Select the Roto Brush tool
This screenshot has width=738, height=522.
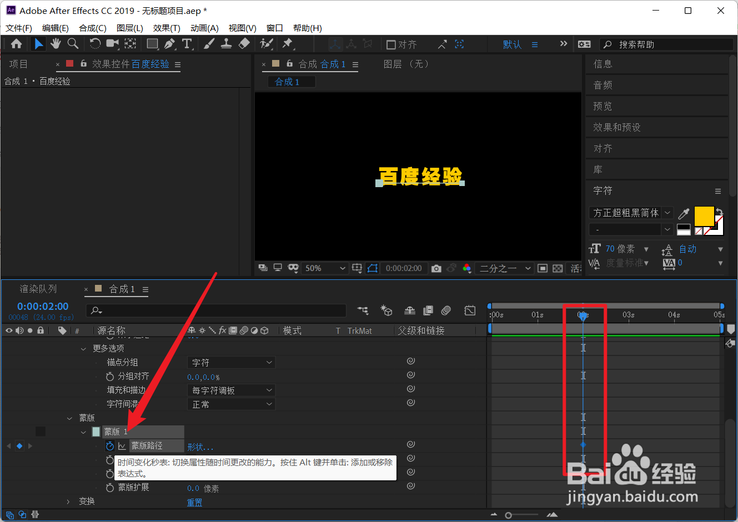tap(267, 44)
